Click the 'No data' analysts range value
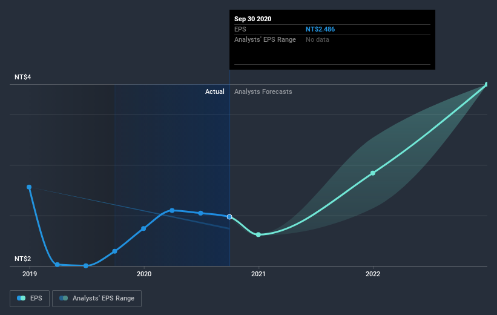The height and width of the screenshot is (315, 497). click(318, 39)
